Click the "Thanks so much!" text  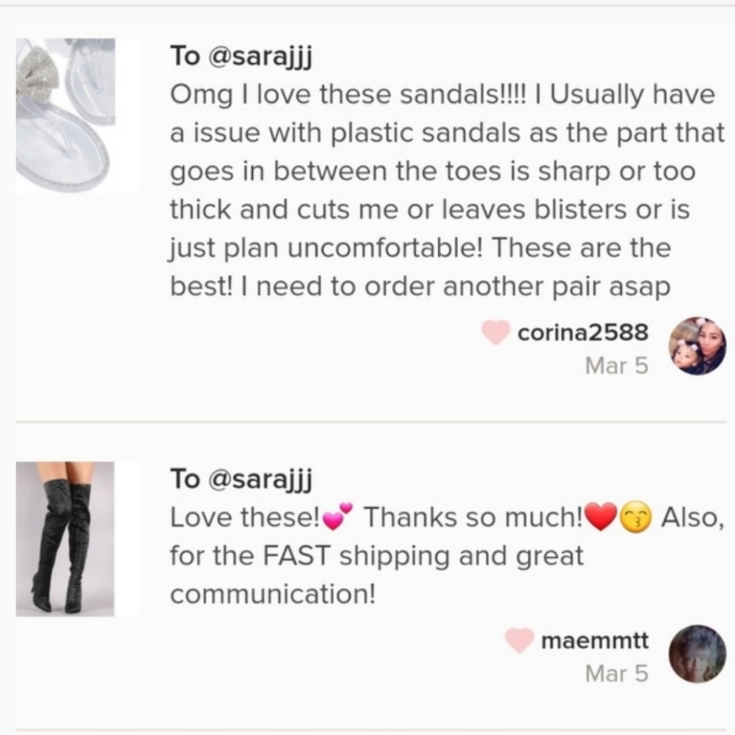point(473,518)
